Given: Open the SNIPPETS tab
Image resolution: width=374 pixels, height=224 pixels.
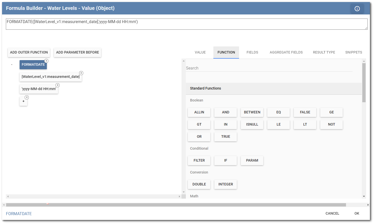Looking at the screenshot, I should click(x=354, y=52).
